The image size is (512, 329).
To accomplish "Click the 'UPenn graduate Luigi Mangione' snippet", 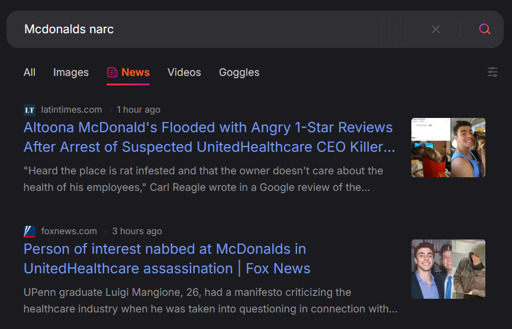I will pyautogui.click(x=211, y=301).
